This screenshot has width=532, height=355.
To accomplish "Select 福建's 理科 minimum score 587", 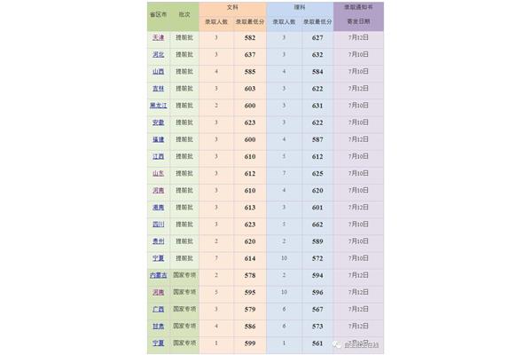I will coord(317,139).
